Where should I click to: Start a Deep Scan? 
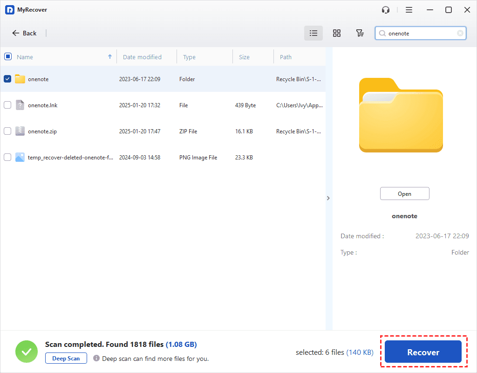pyautogui.click(x=66, y=358)
